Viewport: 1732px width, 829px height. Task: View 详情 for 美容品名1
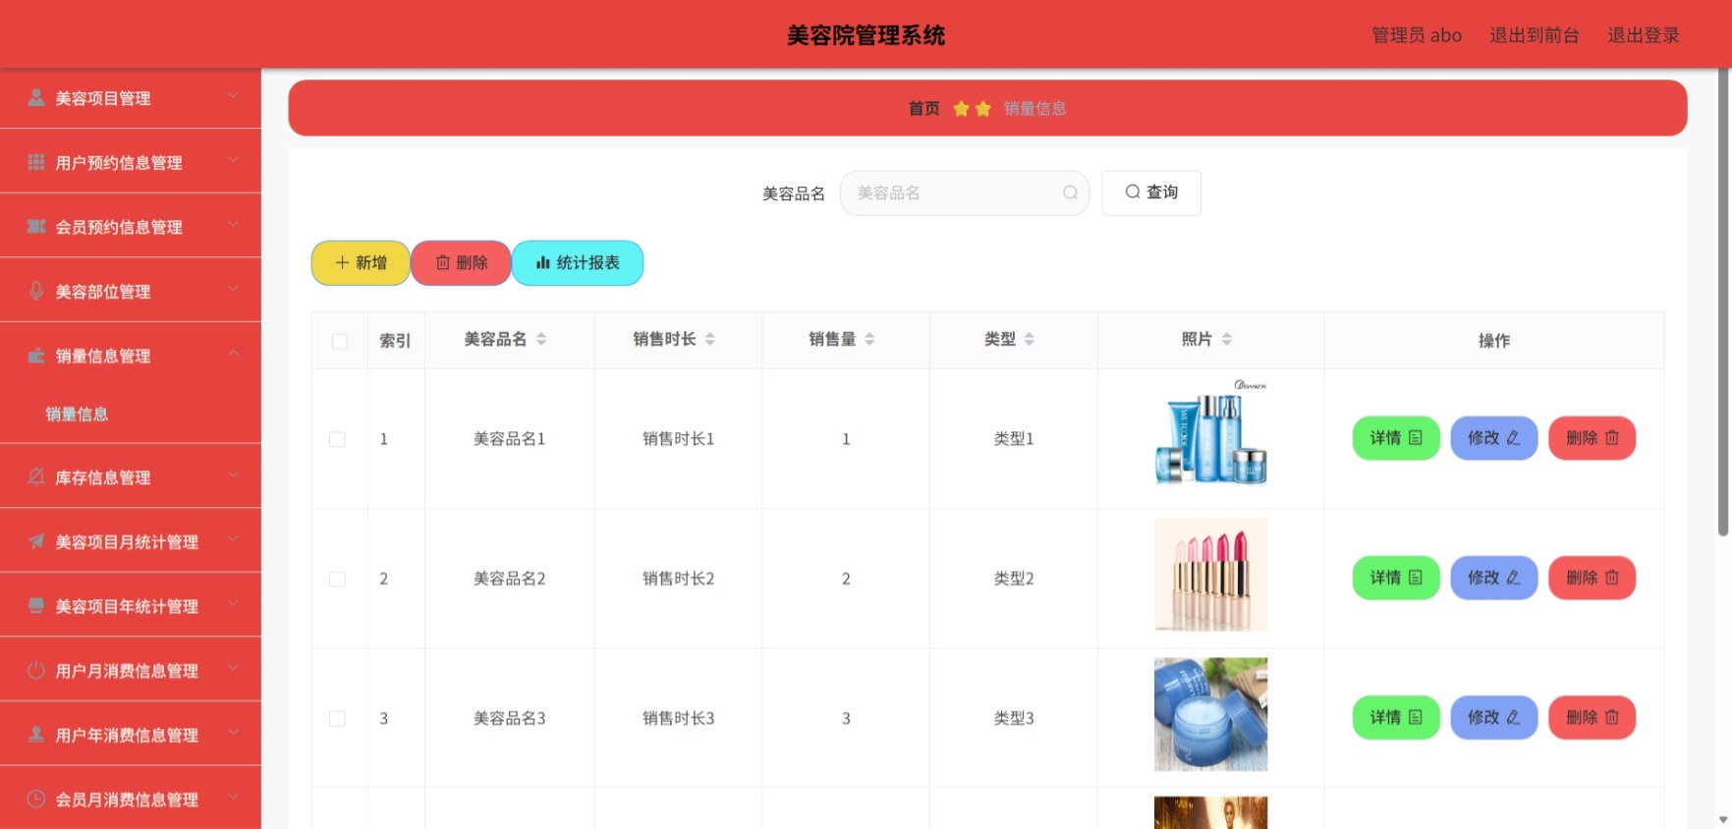click(x=1396, y=438)
